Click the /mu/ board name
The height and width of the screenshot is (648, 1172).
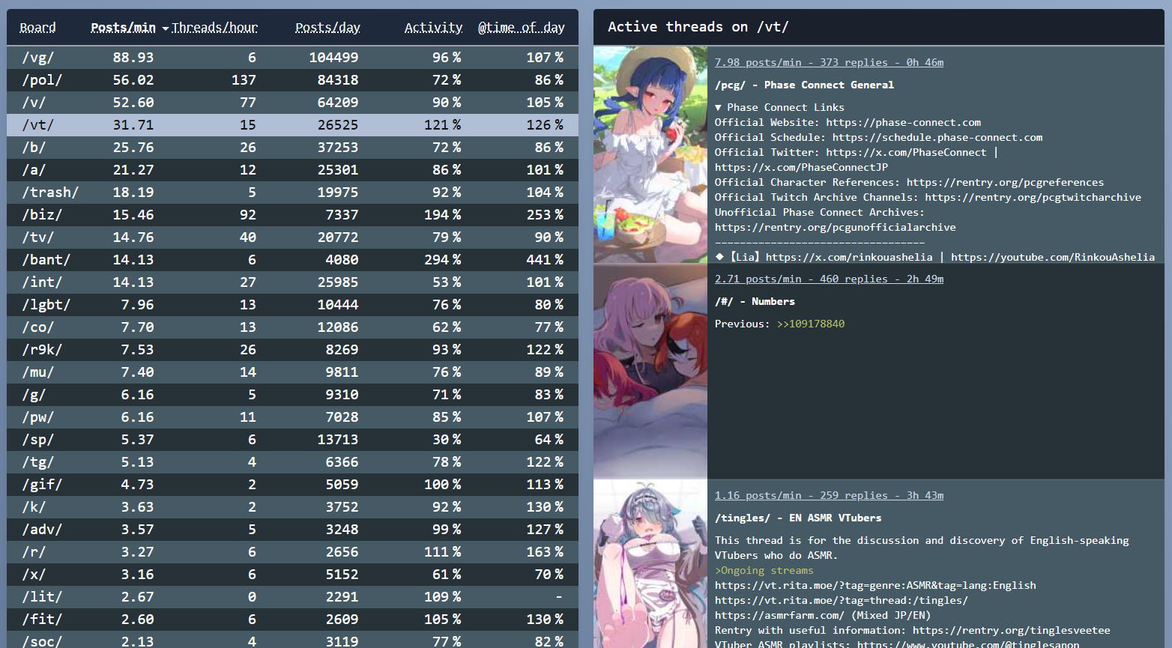point(37,372)
